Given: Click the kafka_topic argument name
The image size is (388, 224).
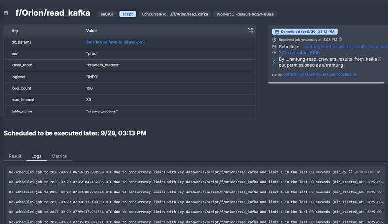Looking at the screenshot, I should [21, 65].
